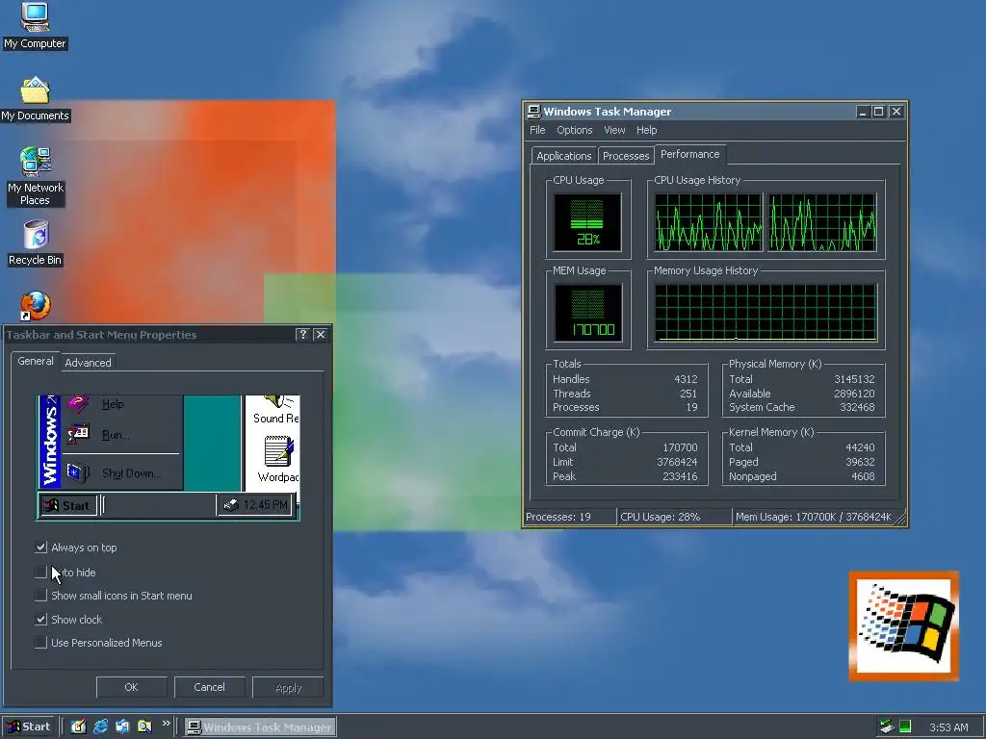Image resolution: width=986 pixels, height=739 pixels.
Task: Click the status bar Processes: 19
Action: 570,517
